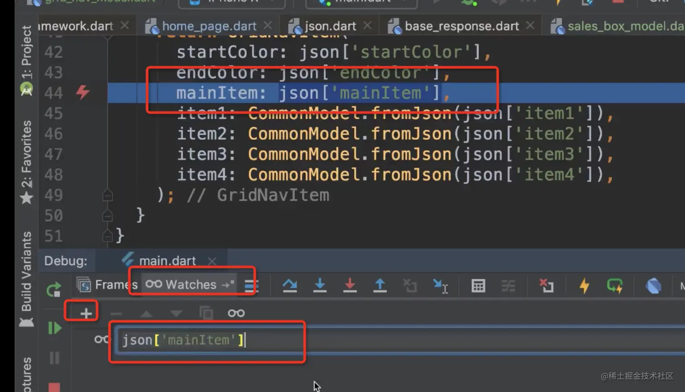
Task: Click Run to Cursor icon
Action: 440,286
